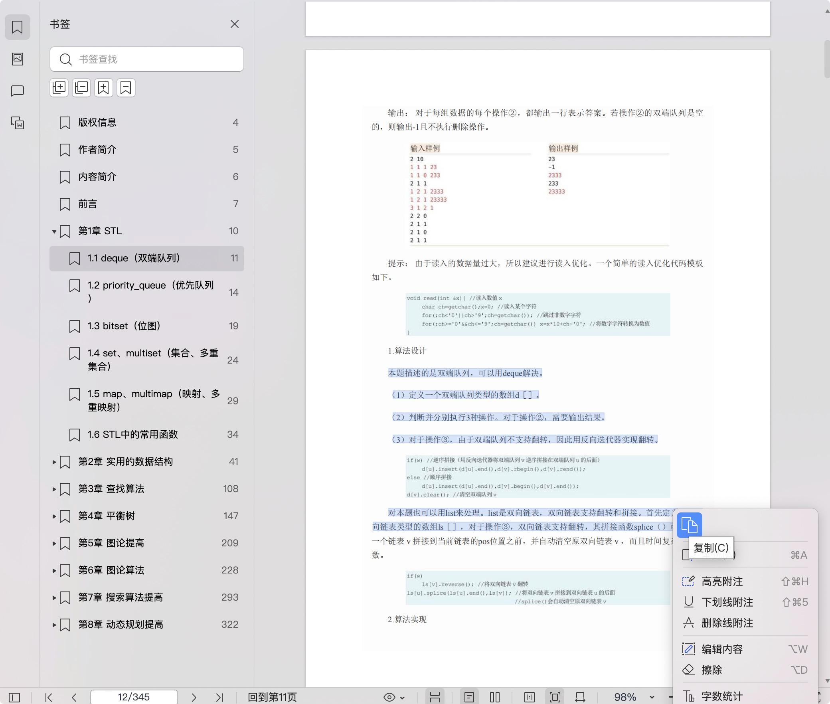Open the zoom percentage dropdown
This screenshot has width=830, height=704.
(x=652, y=697)
